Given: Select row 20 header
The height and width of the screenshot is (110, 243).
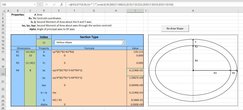Looking at the screenshot, I should (3, 72).
